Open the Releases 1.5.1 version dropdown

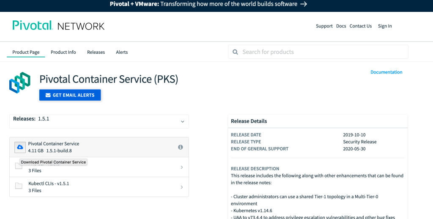(182, 122)
